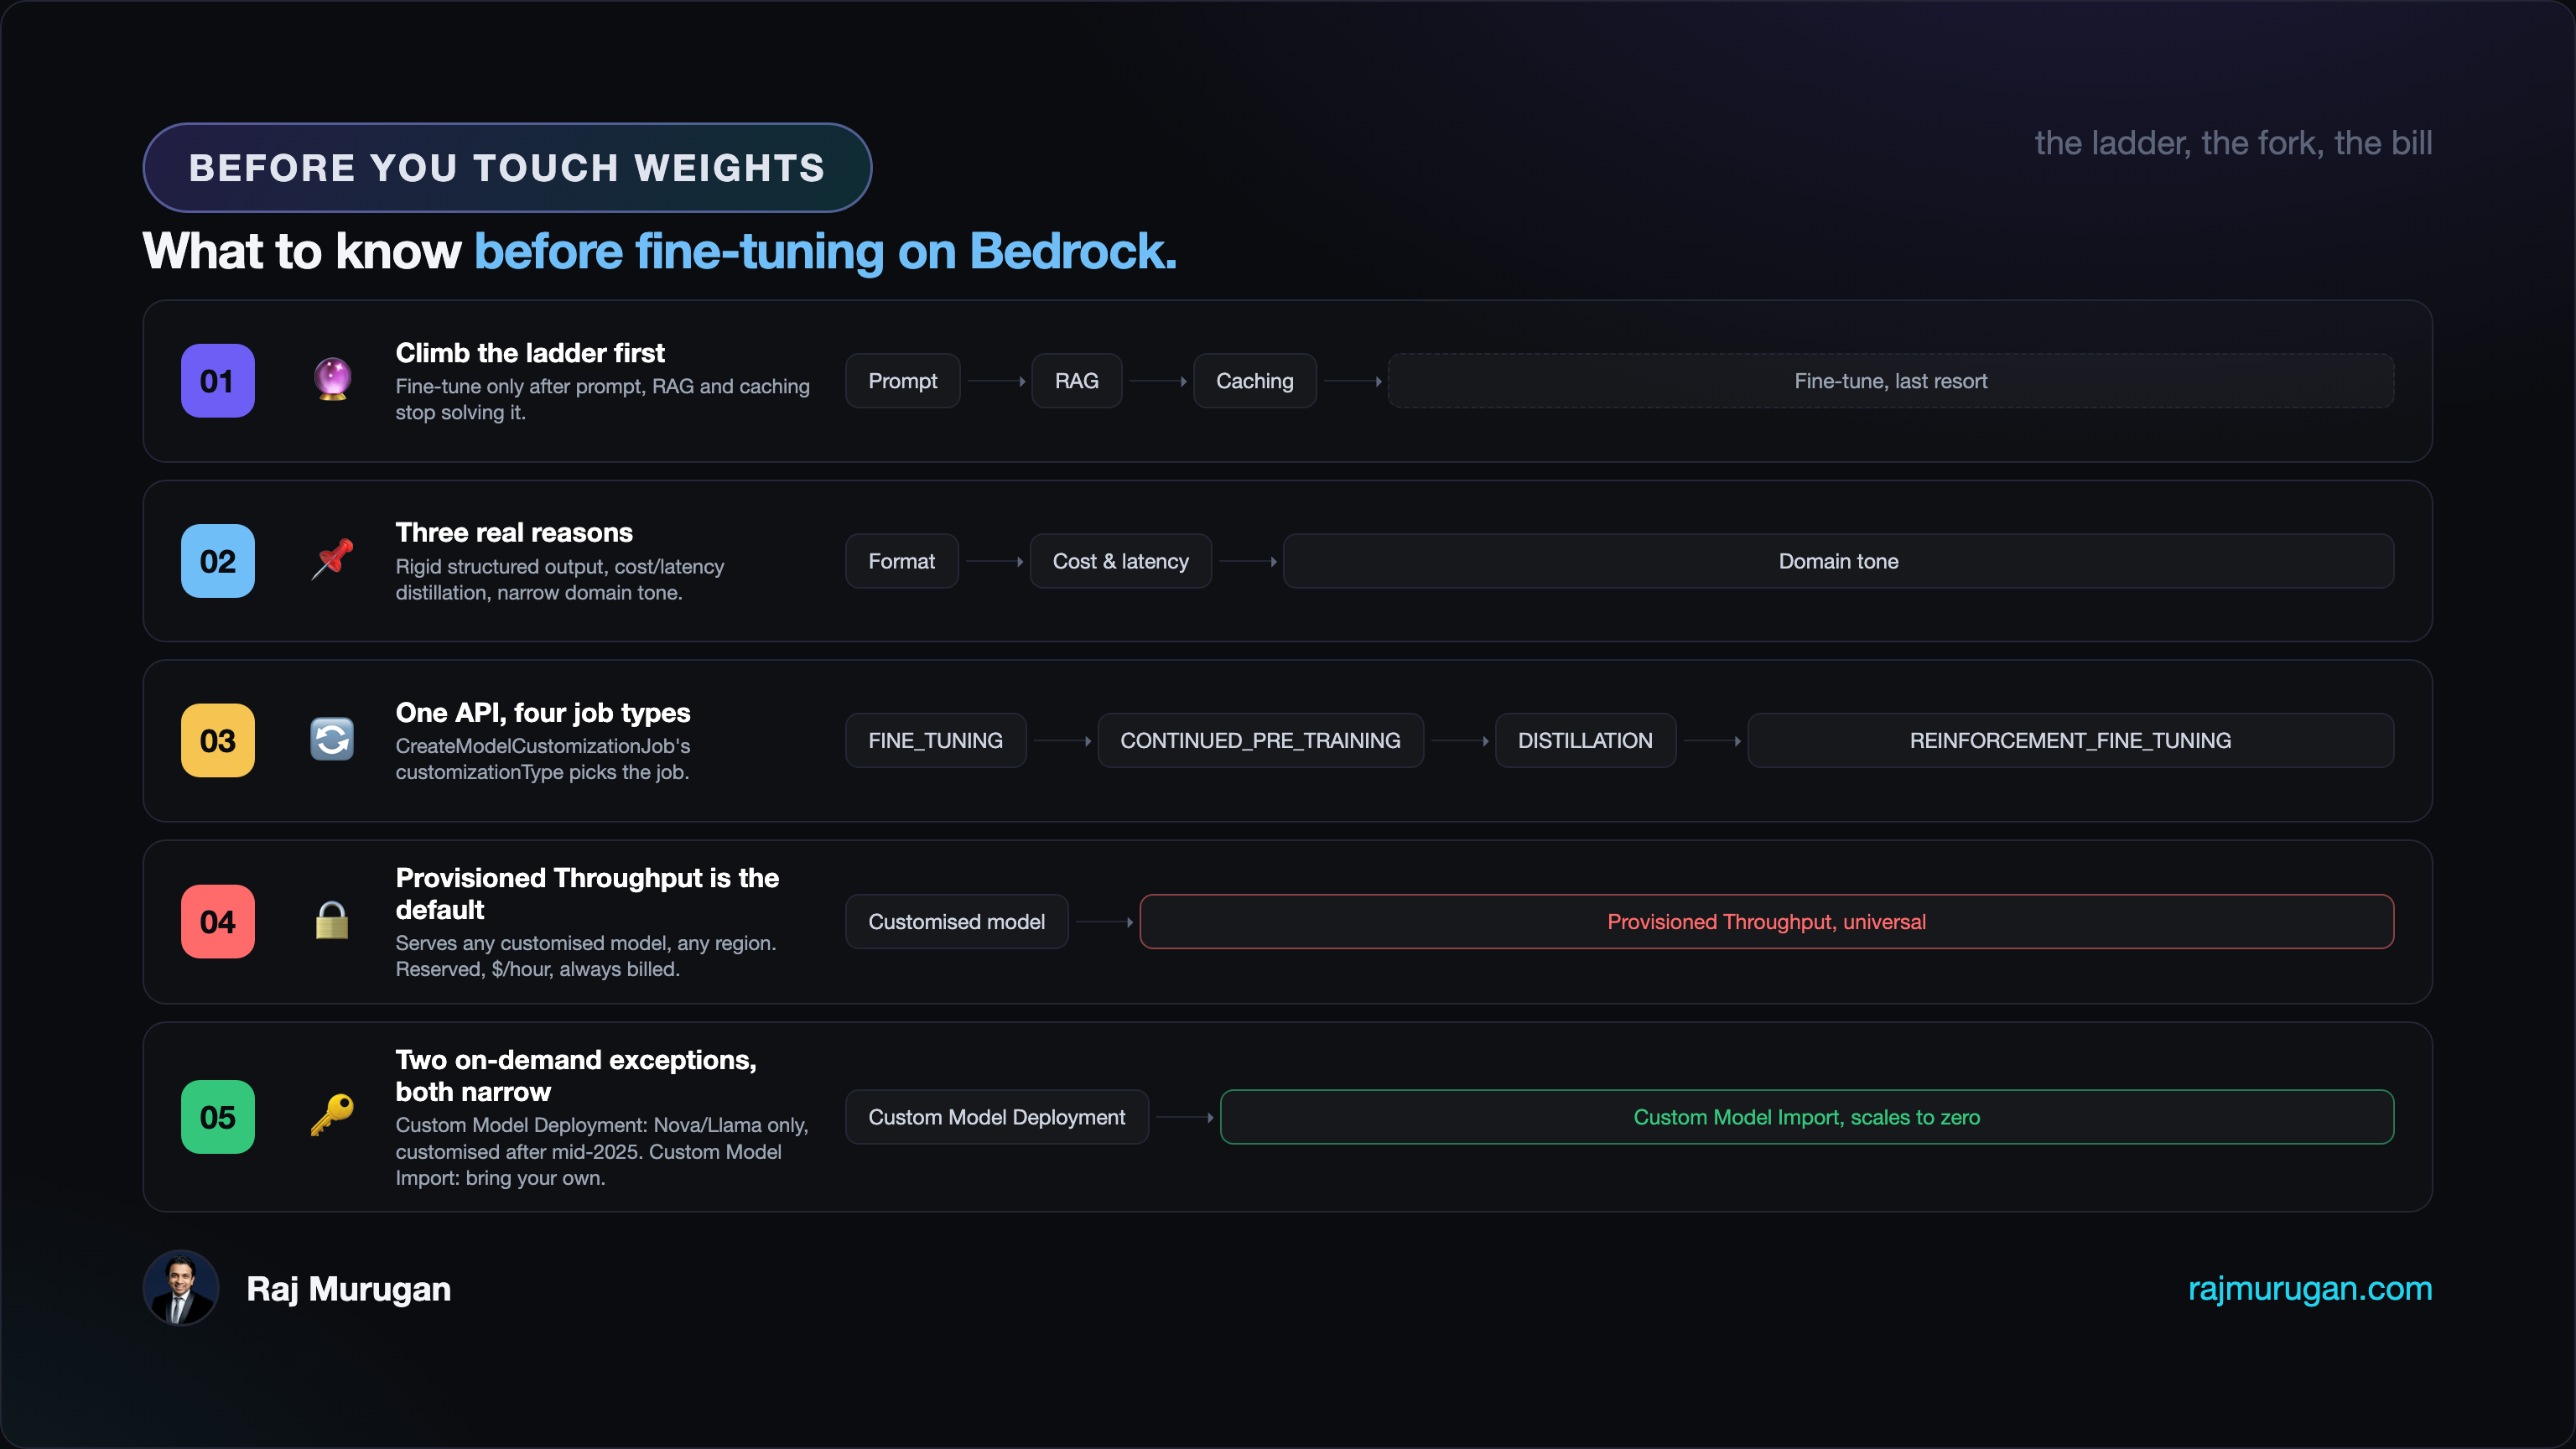This screenshot has height=1449, width=2576.
Task: Select the Caching chip
Action: 1255,381
